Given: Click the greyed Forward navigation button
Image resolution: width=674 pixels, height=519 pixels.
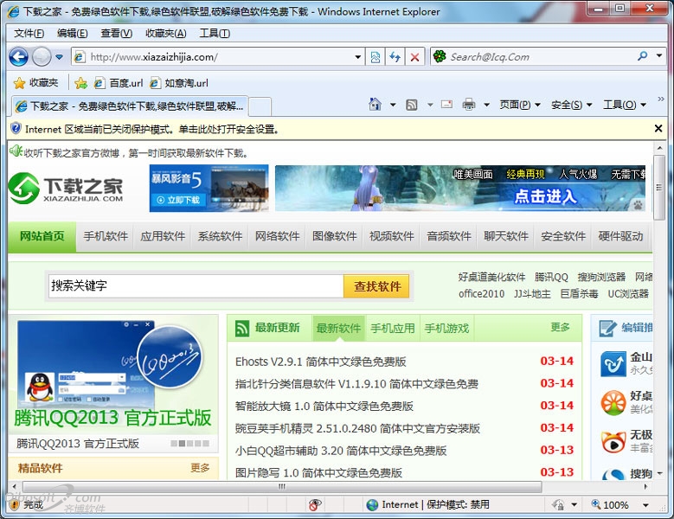Looking at the screenshot, I should point(42,57).
